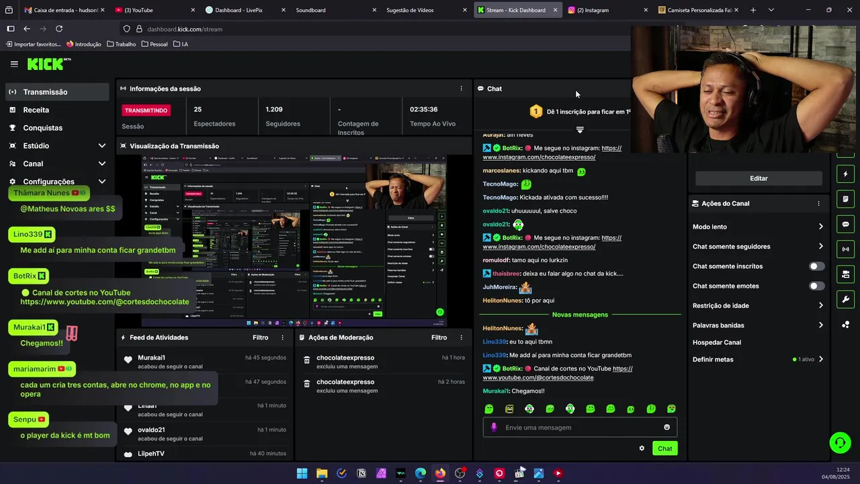
Task: Open the green headset support button
Action: [840, 442]
